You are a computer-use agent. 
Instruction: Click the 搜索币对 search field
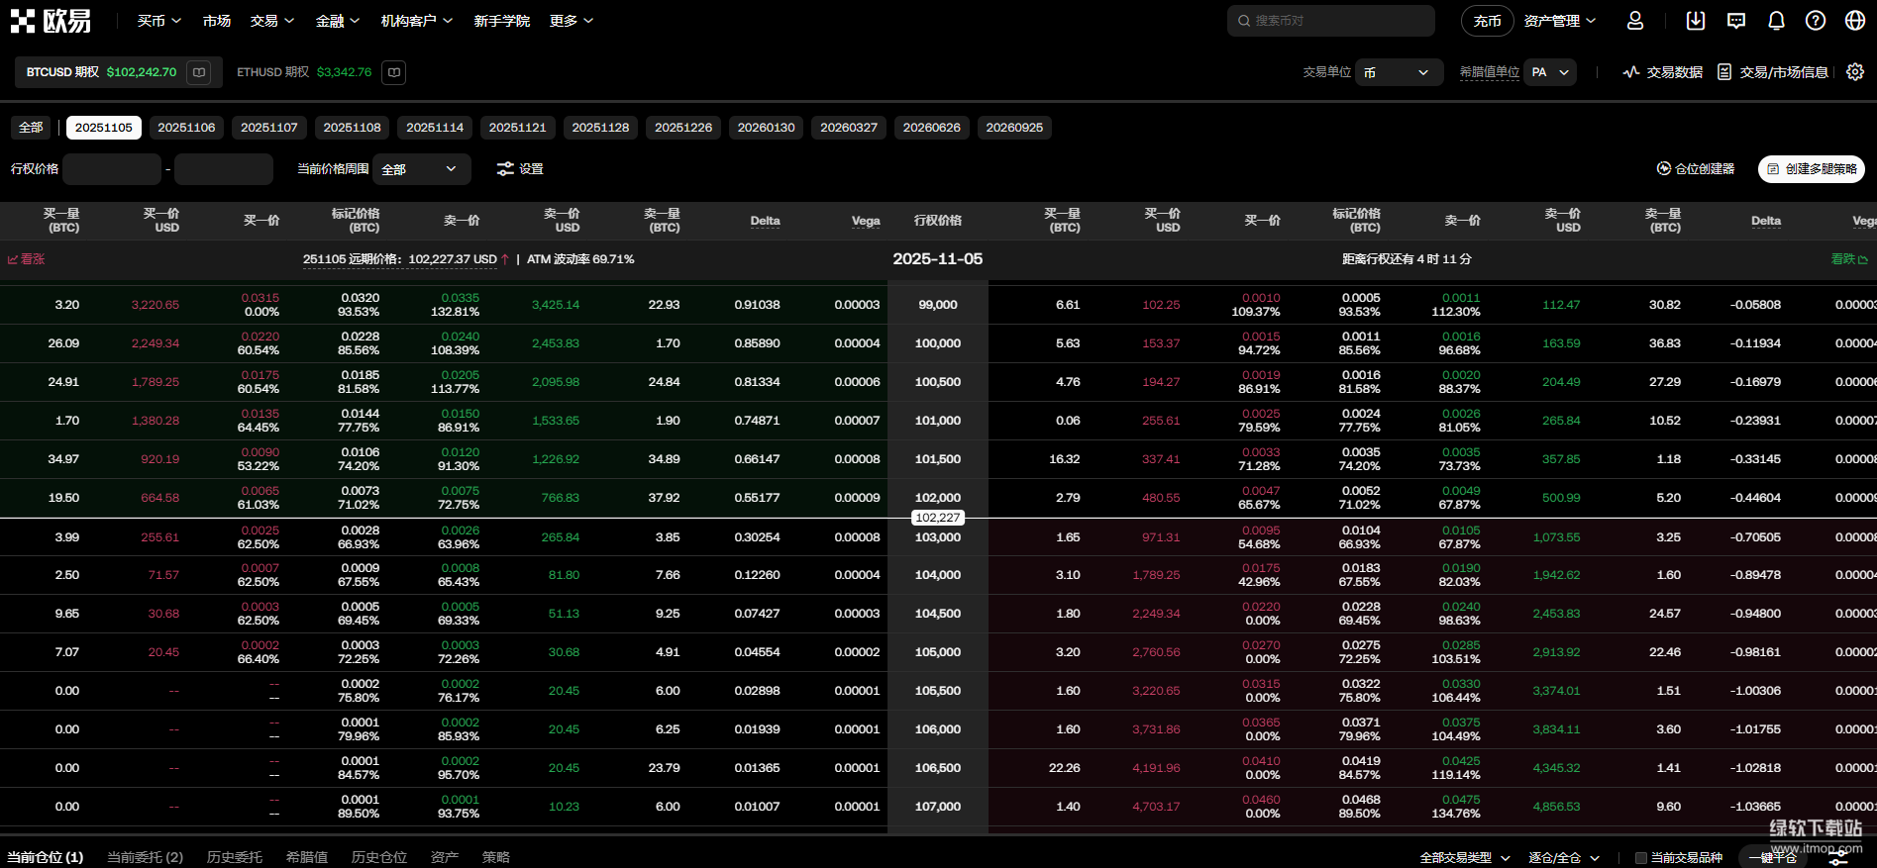point(1330,21)
